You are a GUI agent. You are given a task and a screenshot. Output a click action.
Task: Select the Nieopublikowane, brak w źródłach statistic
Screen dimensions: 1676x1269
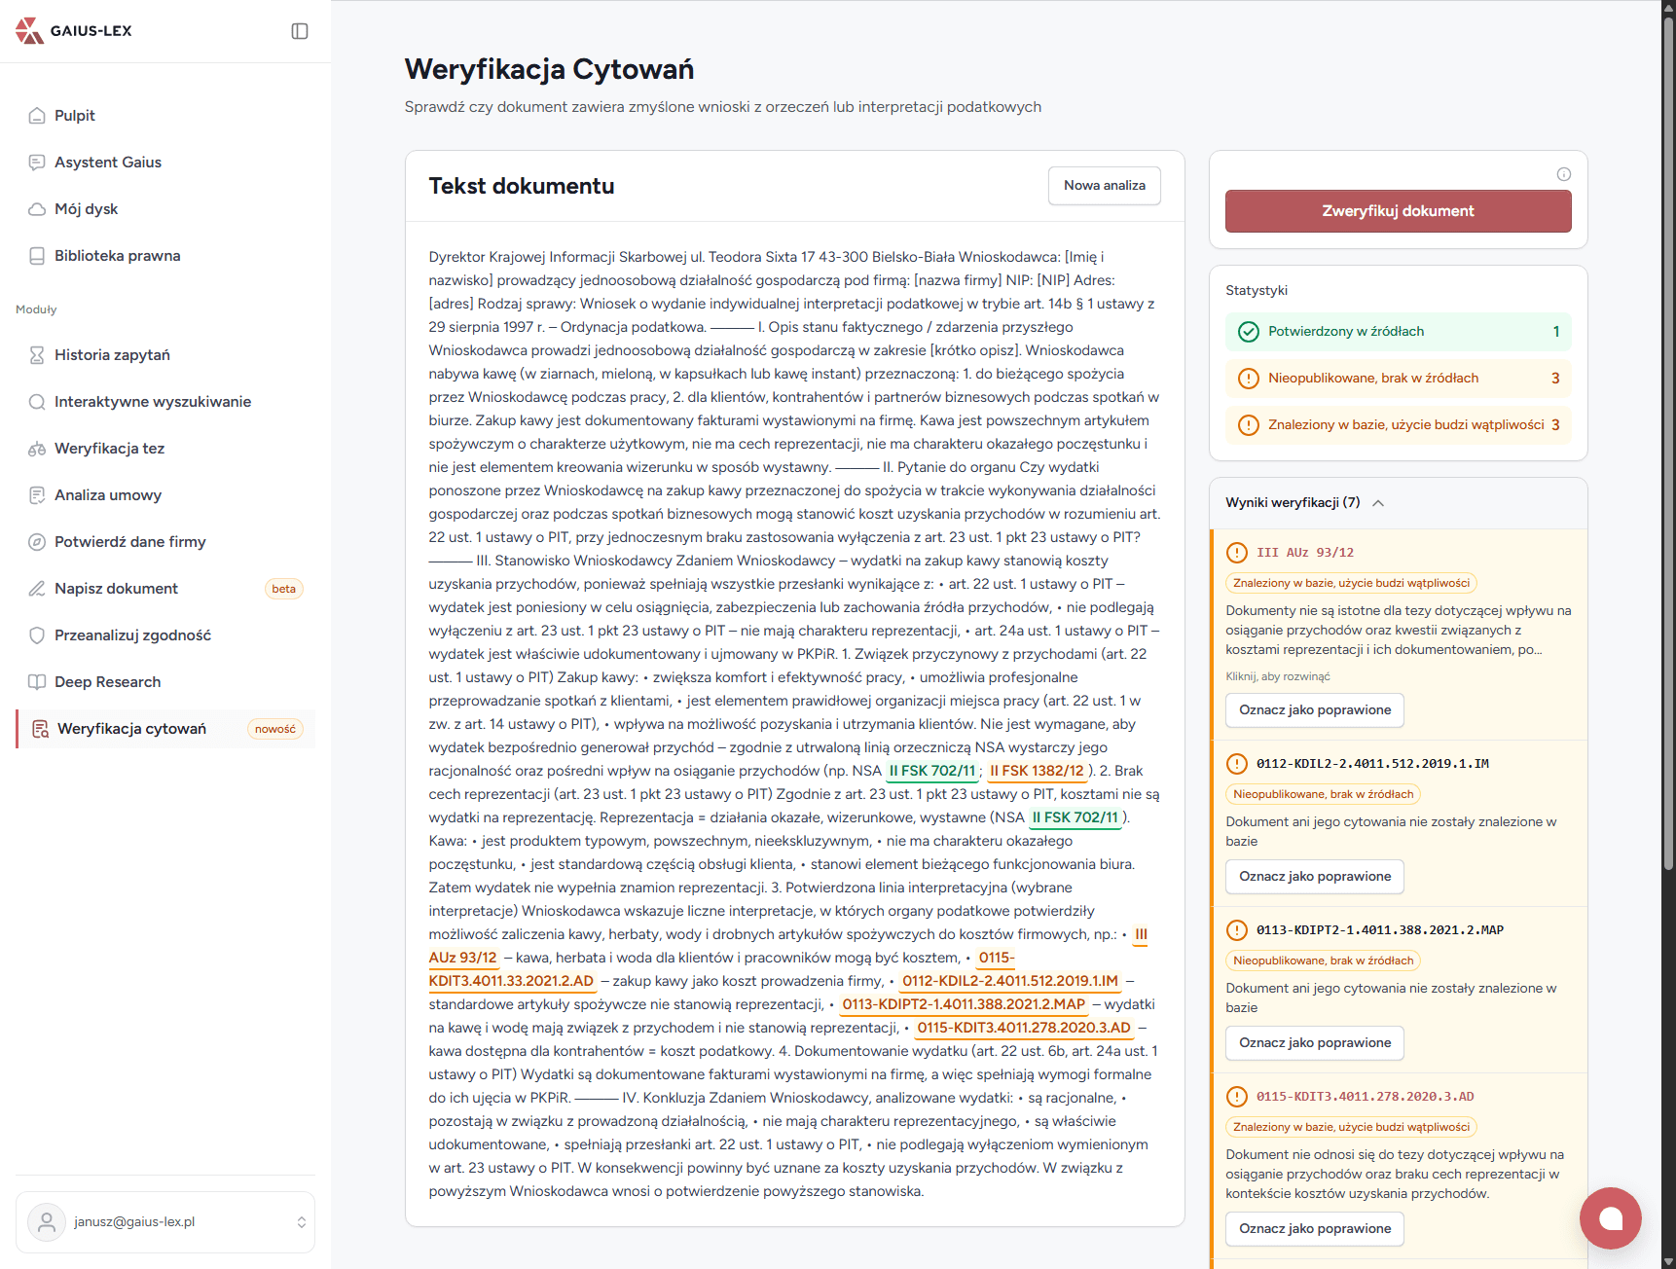[1398, 379]
